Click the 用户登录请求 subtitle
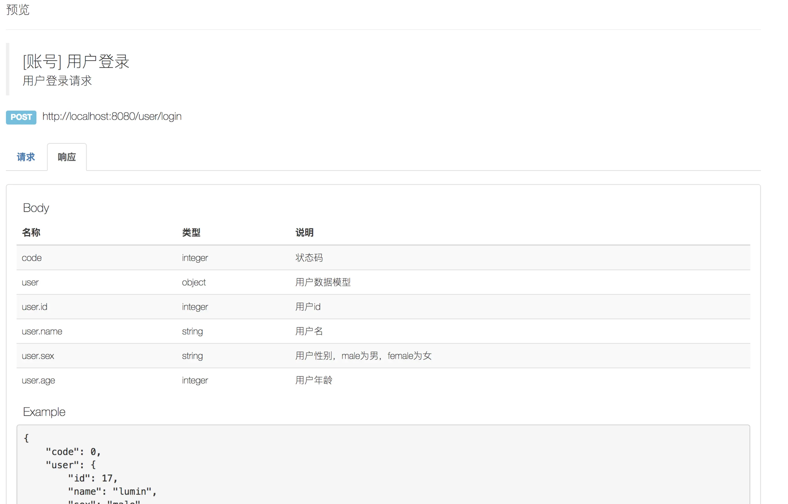788x504 pixels. pyautogui.click(x=57, y=81)
